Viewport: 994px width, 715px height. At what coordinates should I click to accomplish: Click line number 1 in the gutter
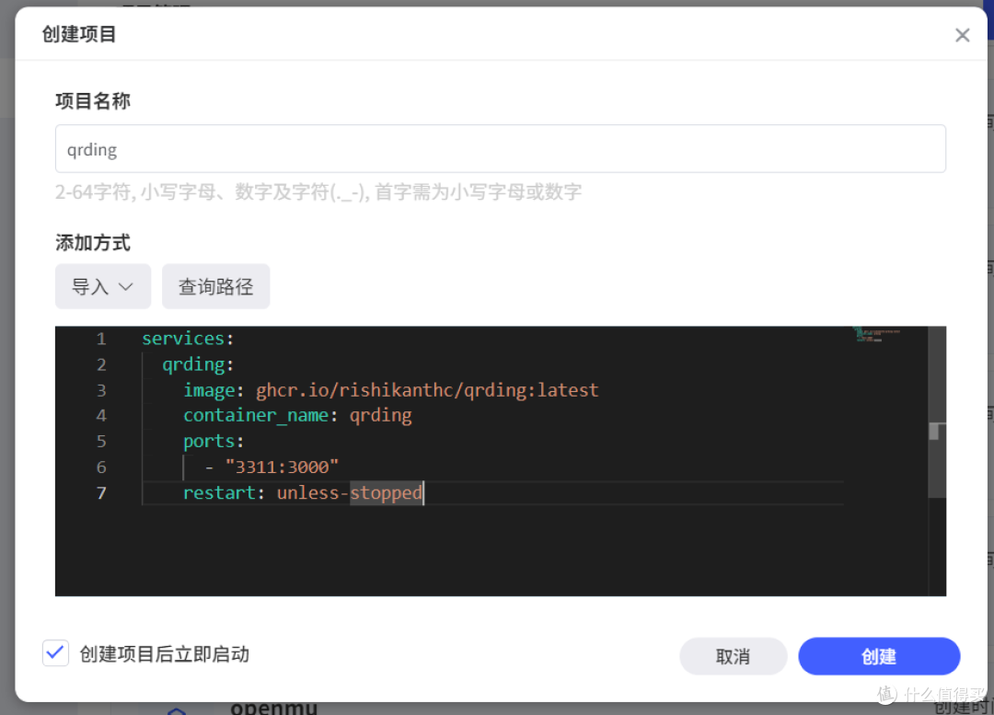click(x=101, y=339)
